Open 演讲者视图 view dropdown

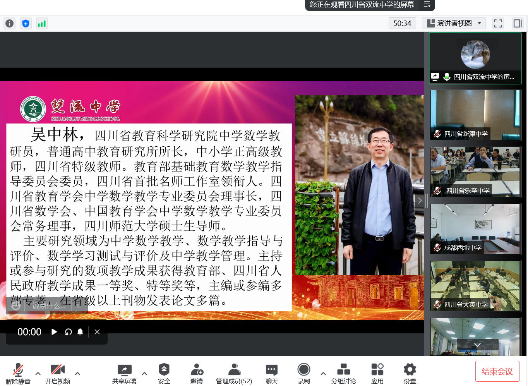click(x=454, y=24)
